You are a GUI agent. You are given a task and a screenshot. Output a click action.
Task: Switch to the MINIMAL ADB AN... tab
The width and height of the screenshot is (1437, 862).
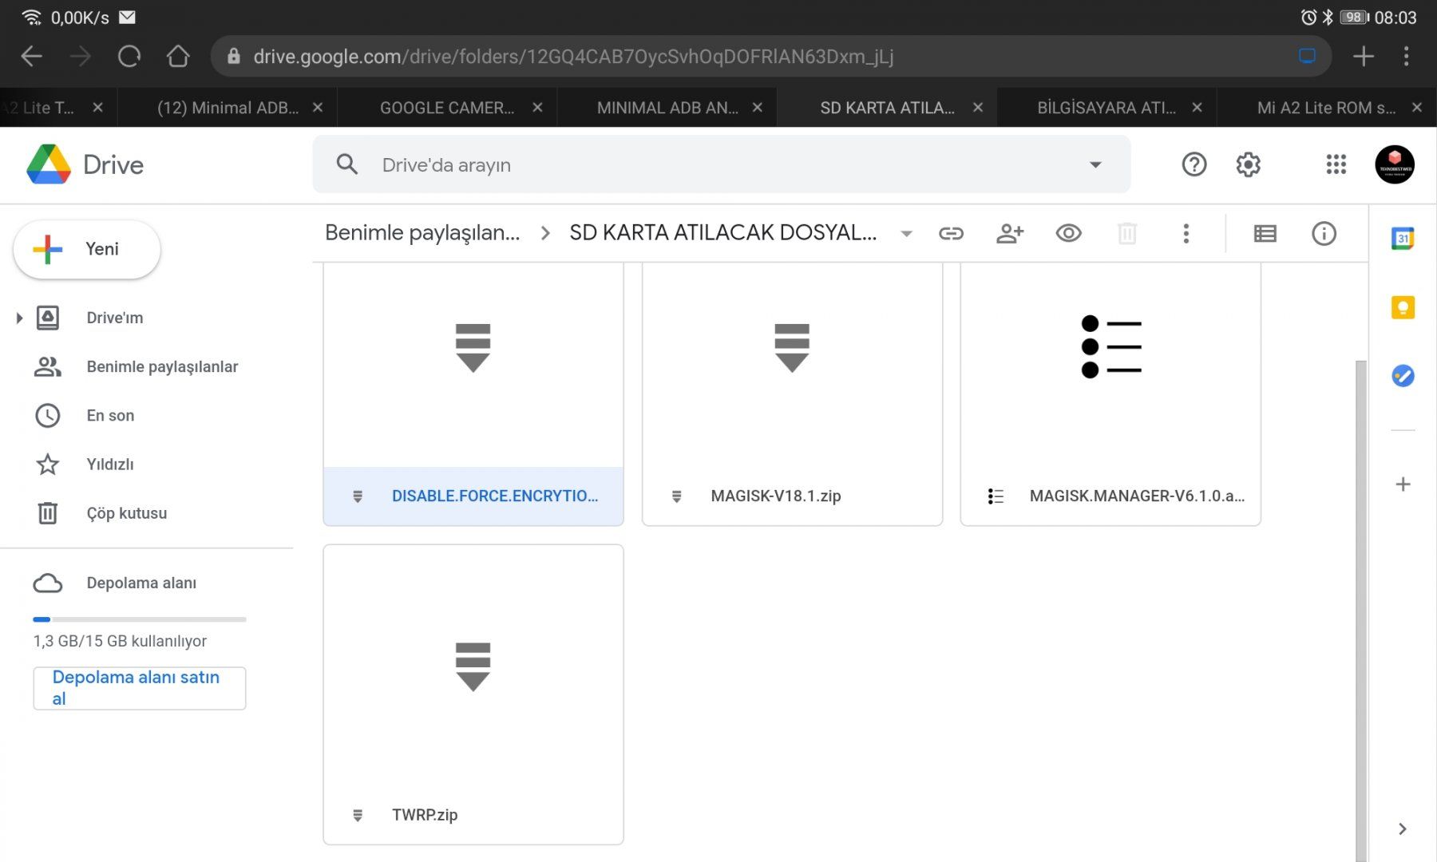667,108
